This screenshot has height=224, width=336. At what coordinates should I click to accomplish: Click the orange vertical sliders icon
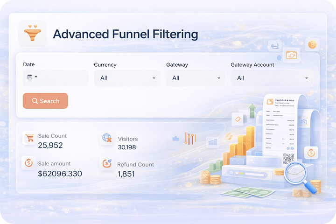click(x=189, y=138)
